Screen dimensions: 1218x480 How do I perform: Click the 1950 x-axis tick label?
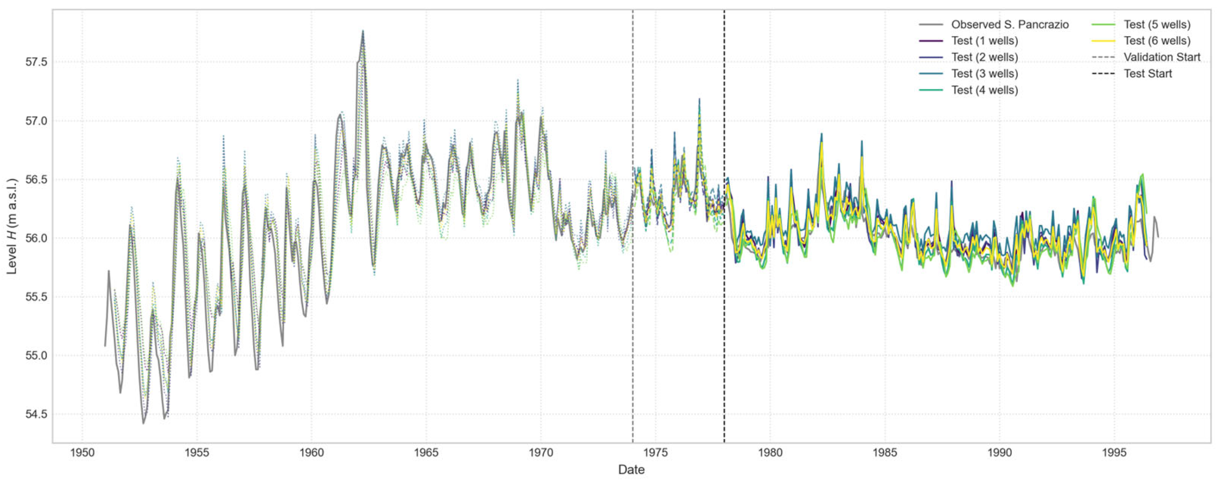(82, 453)
